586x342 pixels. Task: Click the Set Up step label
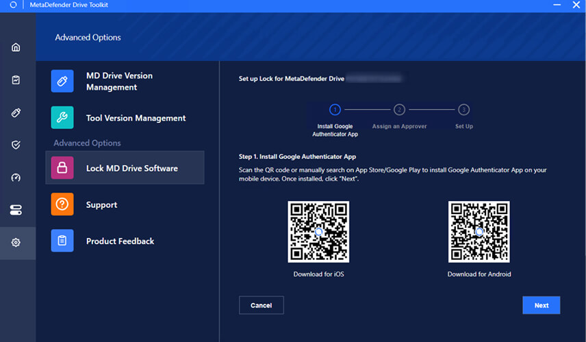tap(463, 127)
